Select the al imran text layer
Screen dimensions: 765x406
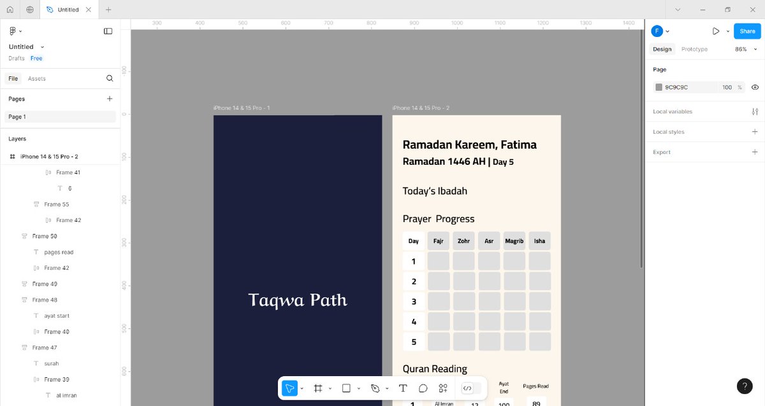pyautogui.click(x=66, y=395)
